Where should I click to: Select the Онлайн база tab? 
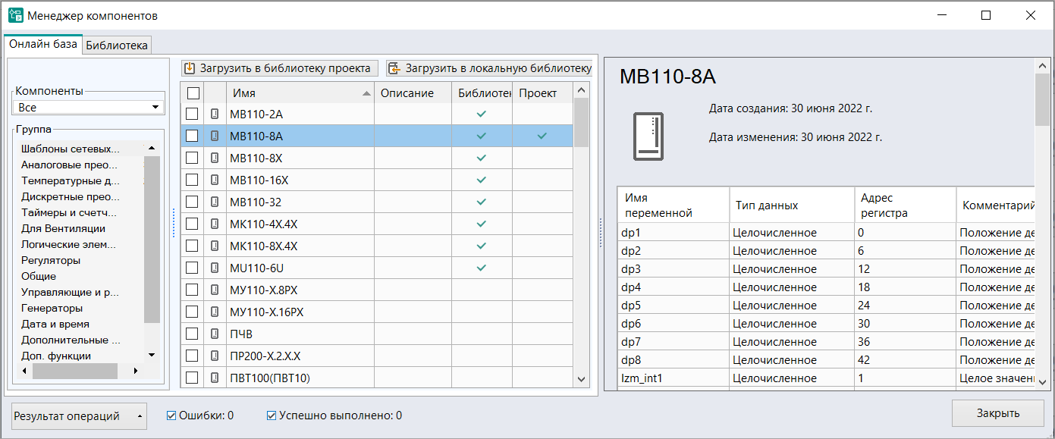[x=42, y=44]
